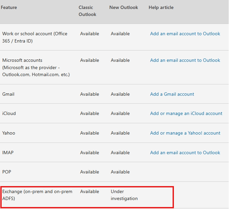Open 'Add or manage an iCloud account' link
This screenshot has width=229, height=209.
click(x=186, y=114)
